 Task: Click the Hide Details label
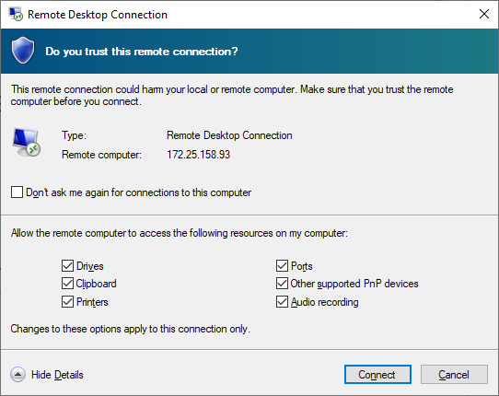point(57,375)
